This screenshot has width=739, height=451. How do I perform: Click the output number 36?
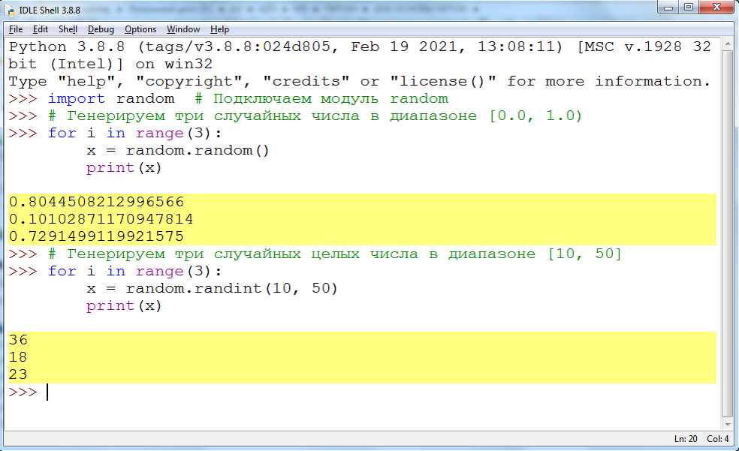pos(18,340)
